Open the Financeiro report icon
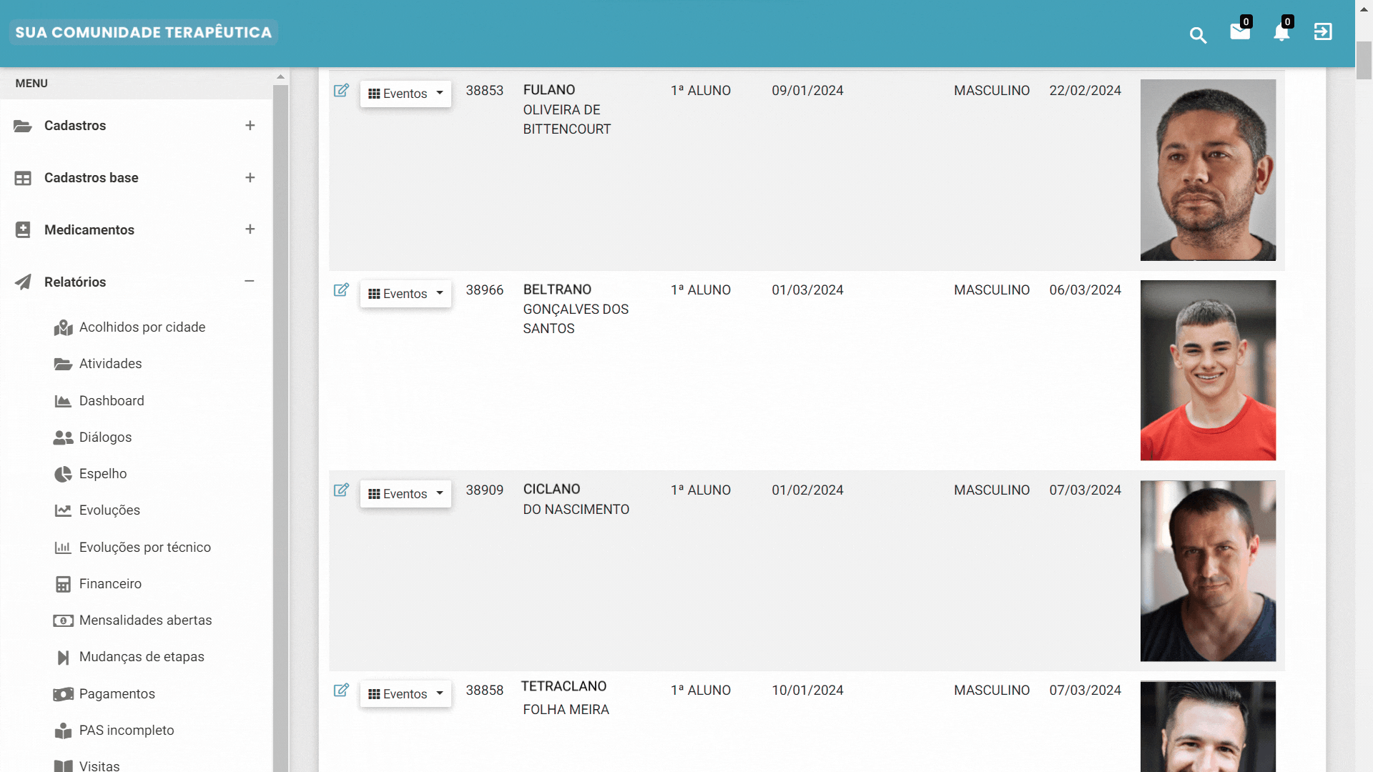Image resolution: width=1373 pixels, height=772 pixels. pos(63,584)
